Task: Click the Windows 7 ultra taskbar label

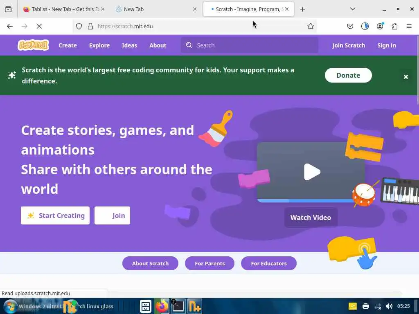Action: [x=40, y=306]
